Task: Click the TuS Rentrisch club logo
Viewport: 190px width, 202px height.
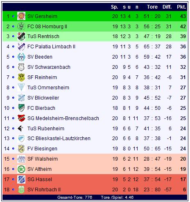Action: pyautogui.click(x=21, y=36)
